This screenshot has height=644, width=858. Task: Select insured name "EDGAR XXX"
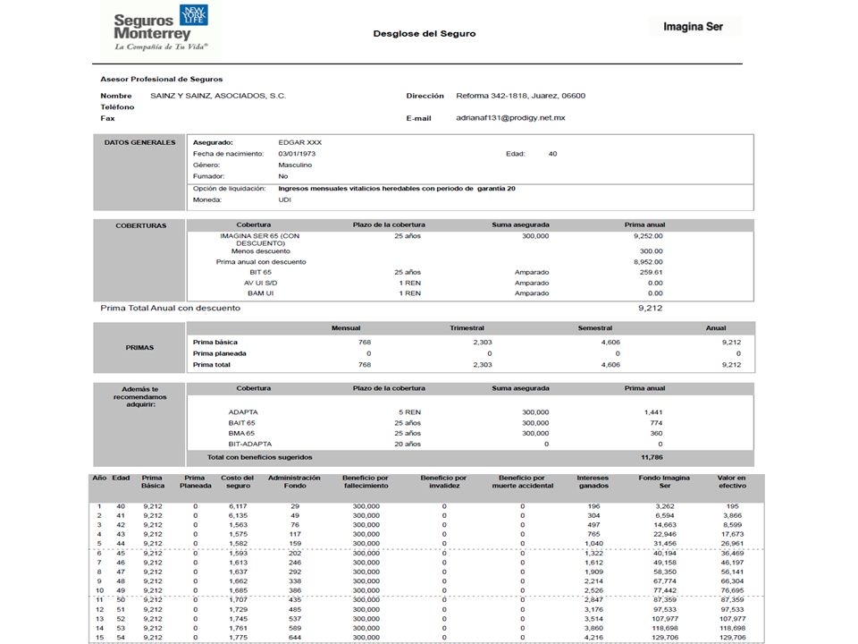[x=300, y=142]
